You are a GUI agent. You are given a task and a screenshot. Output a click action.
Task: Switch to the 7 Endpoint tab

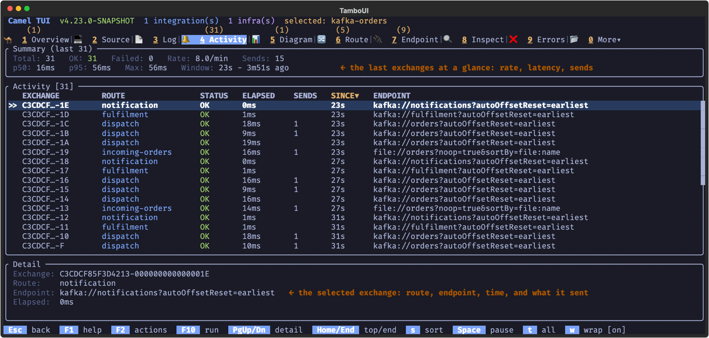[415, 39]
